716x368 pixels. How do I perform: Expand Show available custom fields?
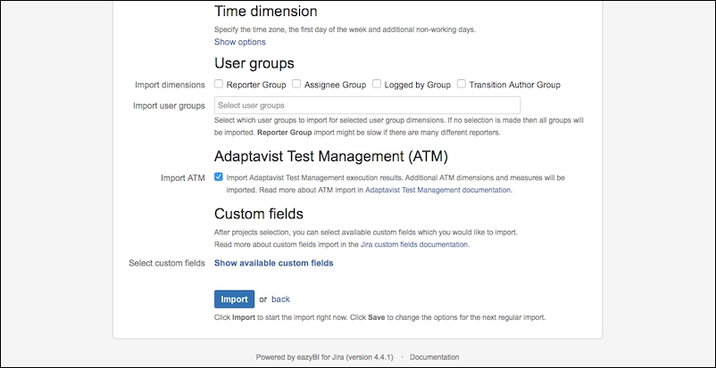tap(273, 263)
